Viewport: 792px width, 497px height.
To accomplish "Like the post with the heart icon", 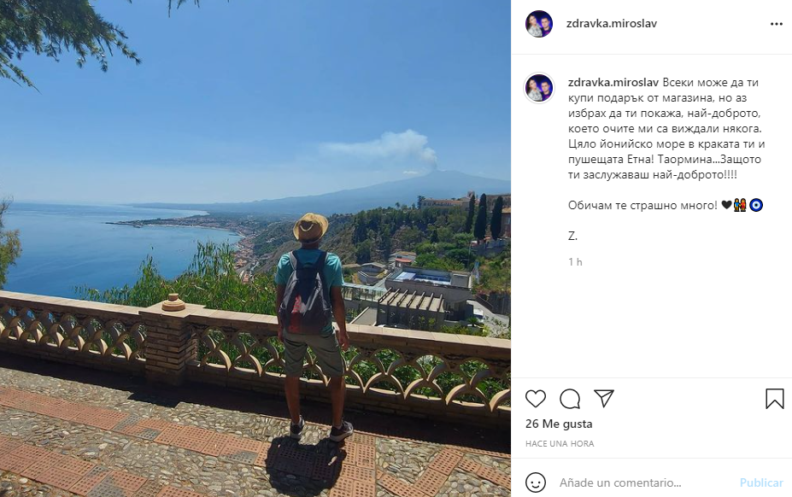I will [x=536, y=399].
